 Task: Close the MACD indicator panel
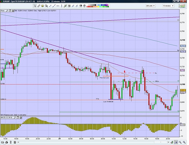point(21,118)
